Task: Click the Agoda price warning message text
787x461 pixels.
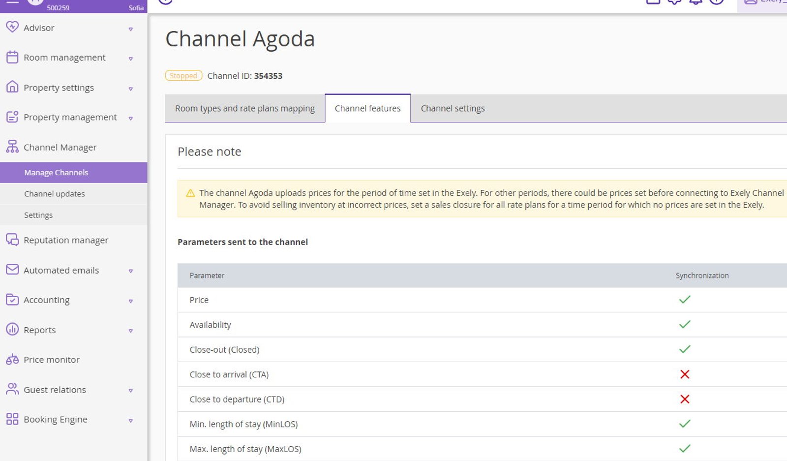Action: point(491,199)
